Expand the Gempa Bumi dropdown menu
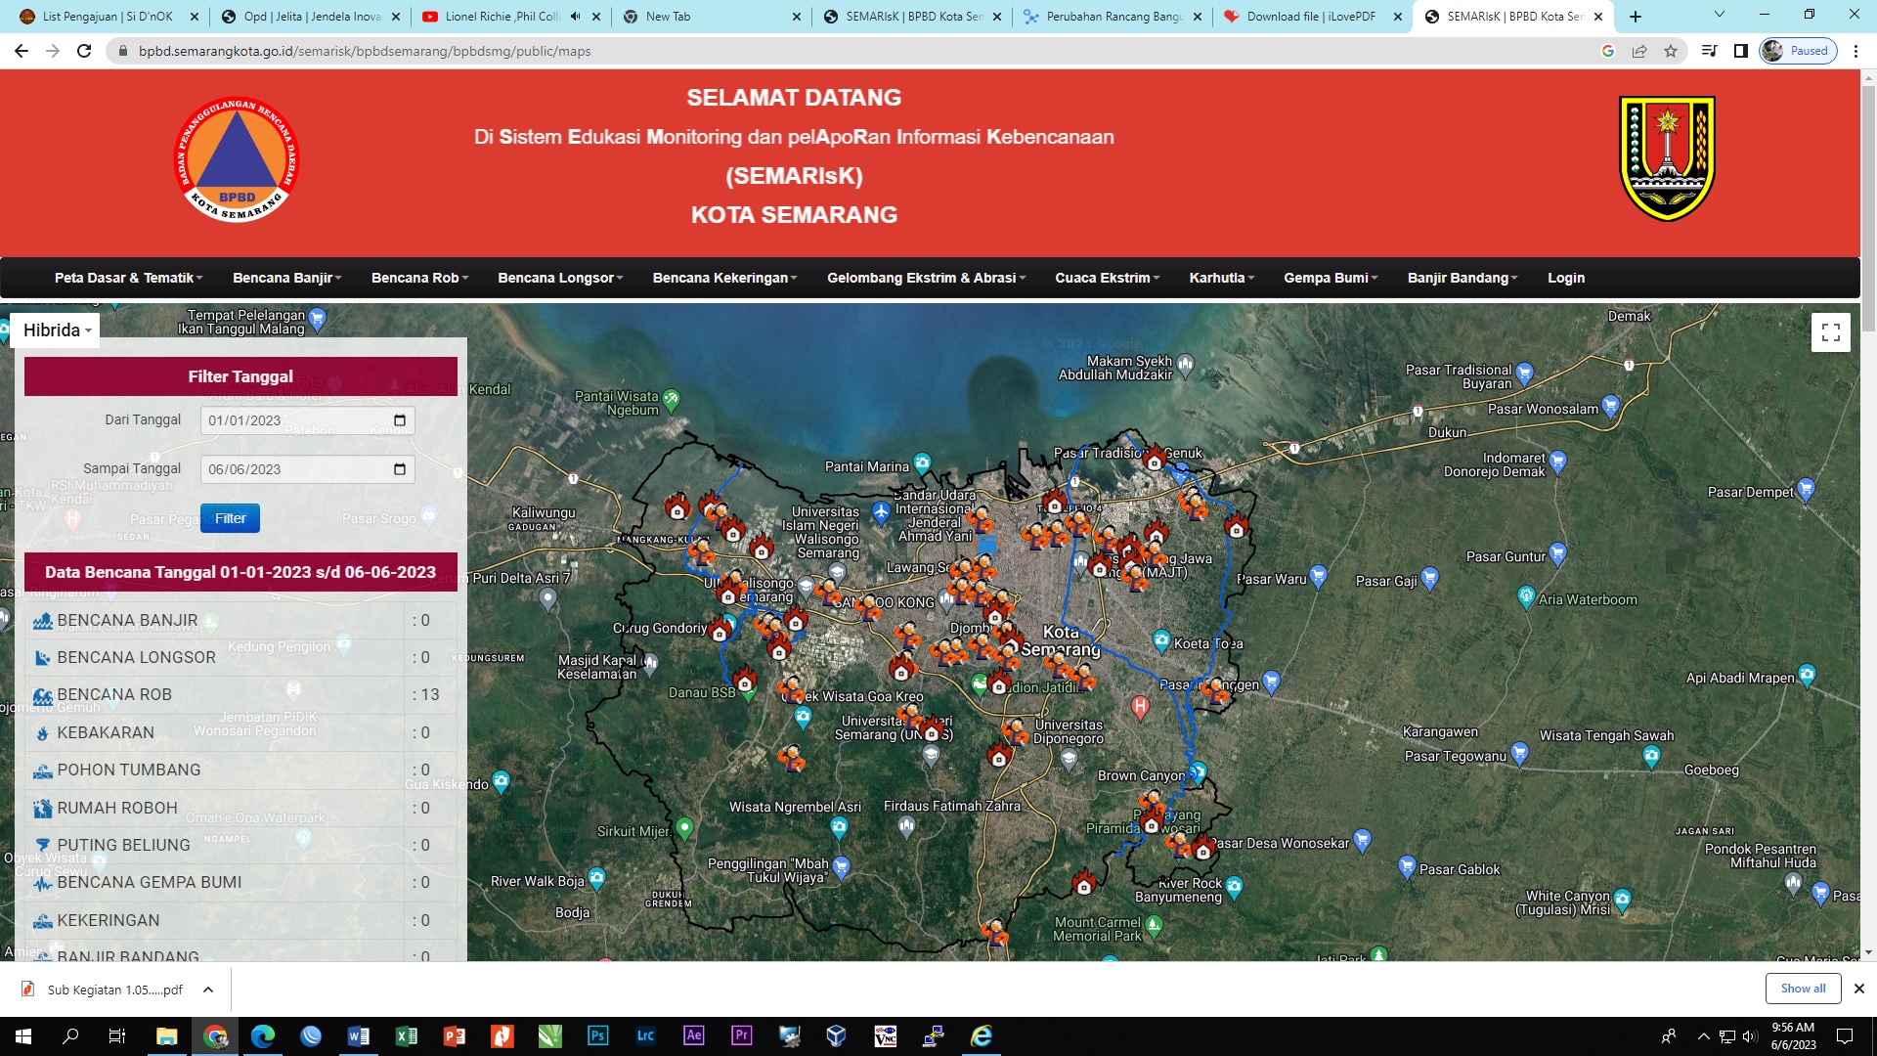This screenshot has width=1877, height=1056. click(1330, 278)
